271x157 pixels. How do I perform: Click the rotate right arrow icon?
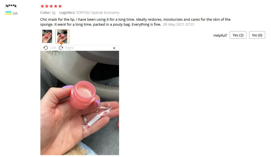61,48
